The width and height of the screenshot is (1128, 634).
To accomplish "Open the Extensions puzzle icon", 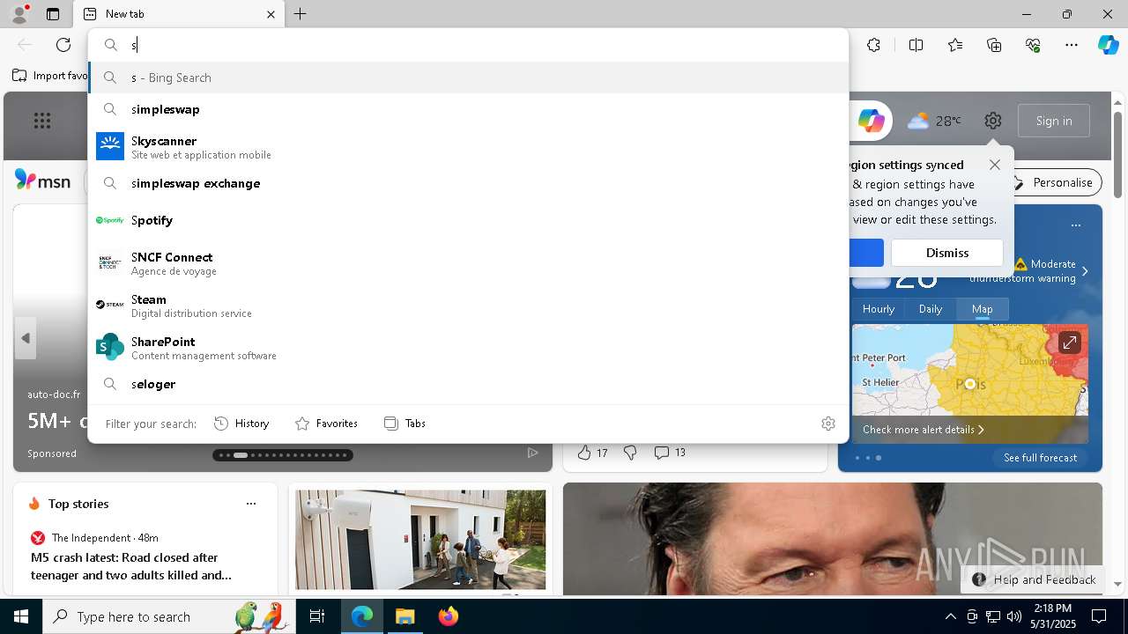I will tap(873, 45).
